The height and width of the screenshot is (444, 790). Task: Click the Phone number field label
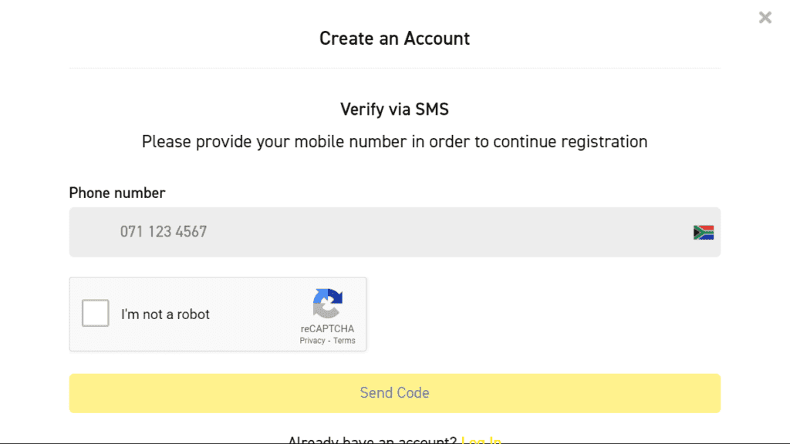(117, 193)
